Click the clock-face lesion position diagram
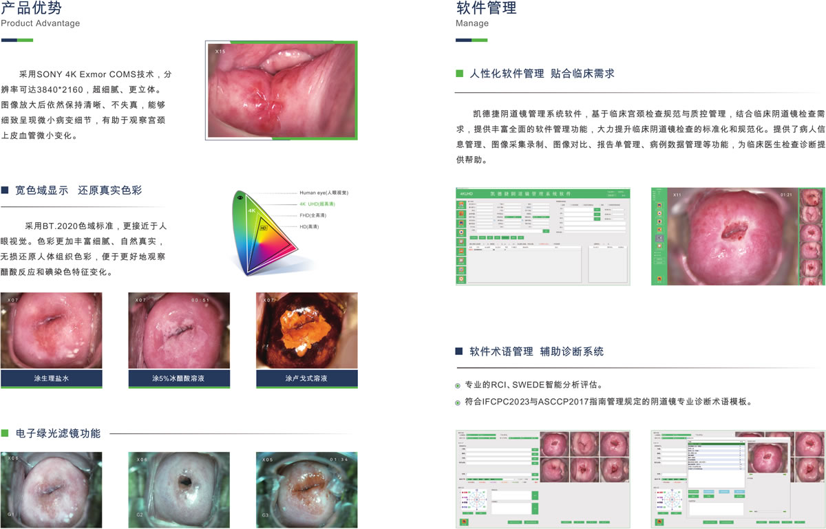Image resolution: width=826 pixels, height=529 pixels. pyautogui.click(x=477, y=501)
